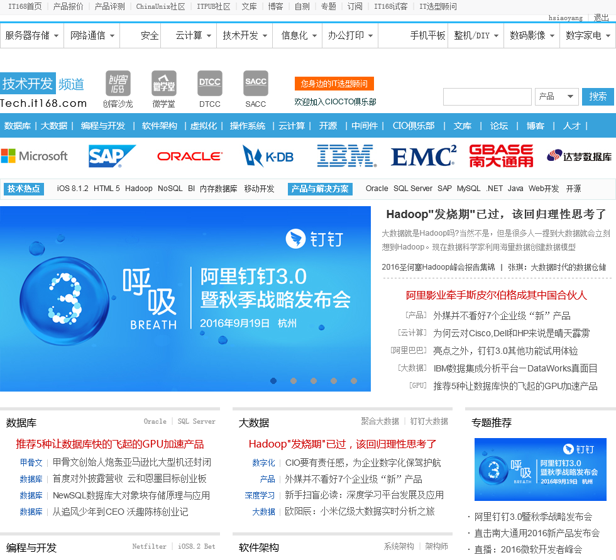
Task: Click the 达梦数据库 logo
Action: [x=579, y=156]
